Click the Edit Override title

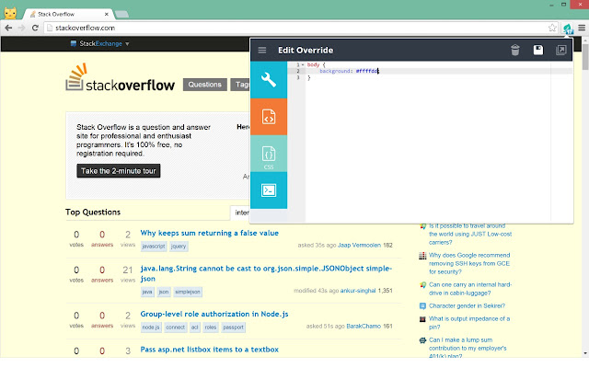point(306,51)
